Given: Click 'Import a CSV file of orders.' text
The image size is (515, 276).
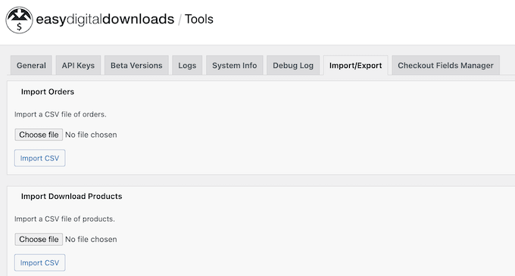Looking at the screenshot, I should pos(61,114).
